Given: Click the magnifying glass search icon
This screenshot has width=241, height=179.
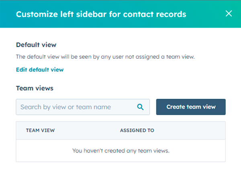Looking at the screenshot, I should tap(140, 107).
